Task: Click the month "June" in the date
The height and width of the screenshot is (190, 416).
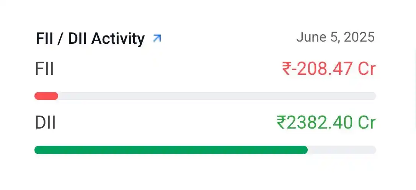Action: click(x=309, y=37)
